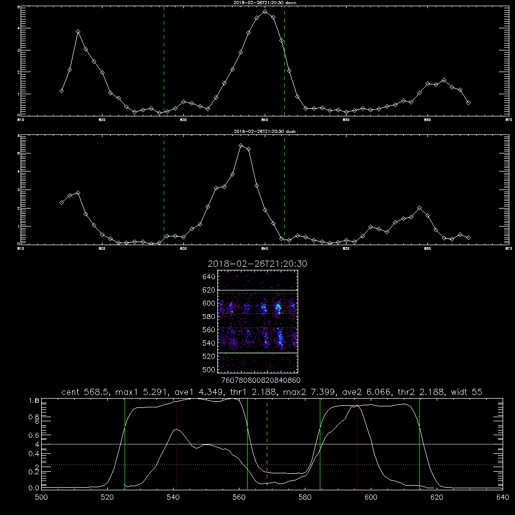Click left green dashed line in dusk plot

[x=164, y=190]
